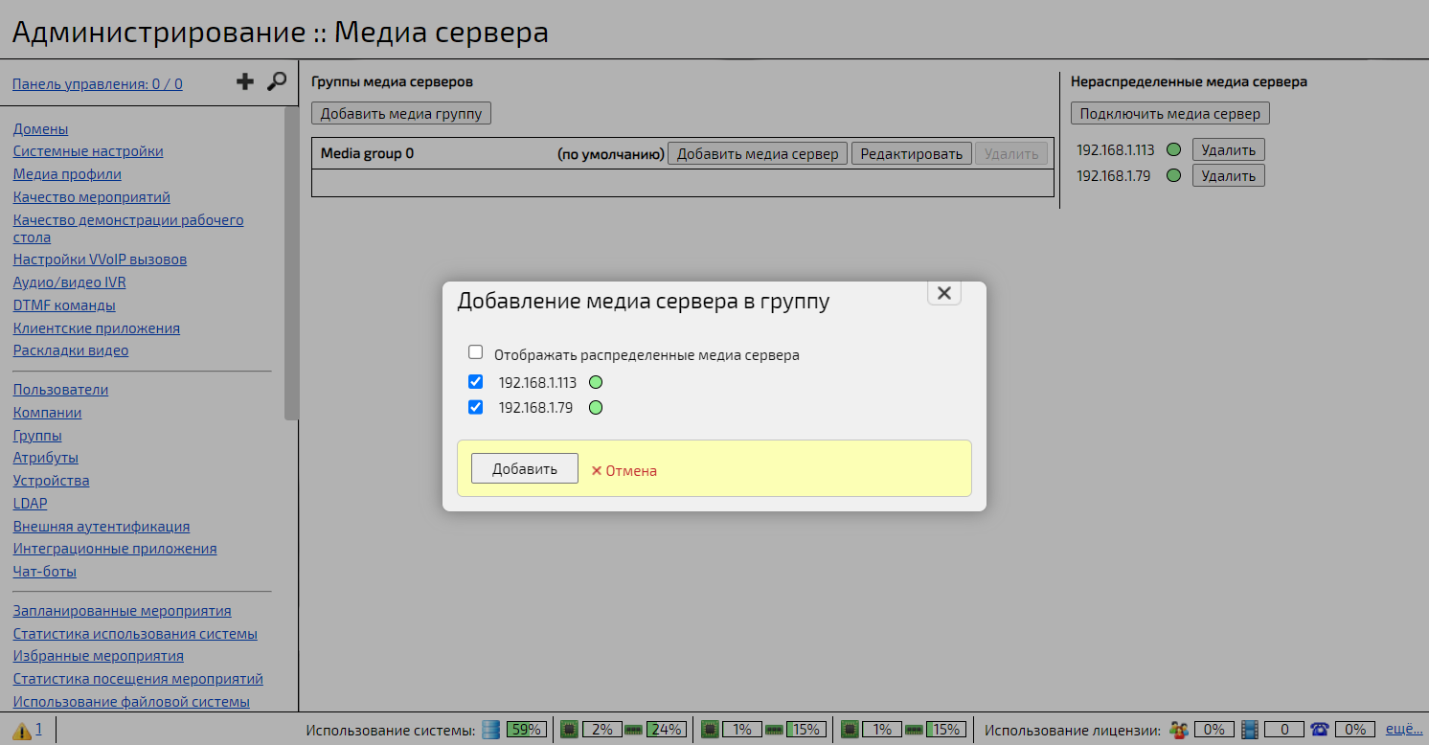Click the 2% CPU usage indicator
1429x745 pixels.
[601, 729]
